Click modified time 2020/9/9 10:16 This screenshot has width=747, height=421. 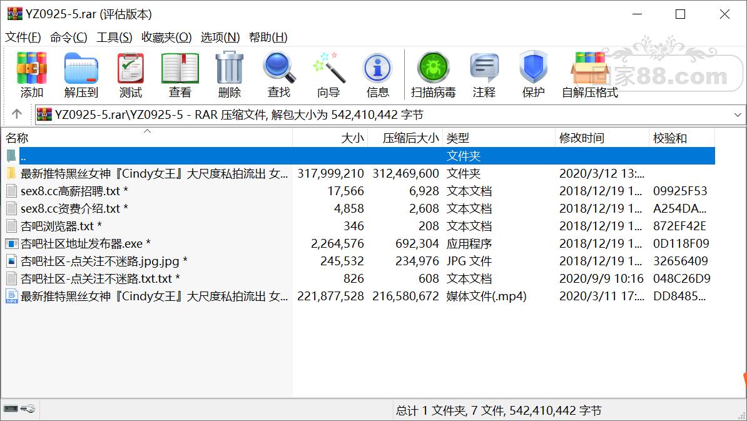[x=601, y=278]
